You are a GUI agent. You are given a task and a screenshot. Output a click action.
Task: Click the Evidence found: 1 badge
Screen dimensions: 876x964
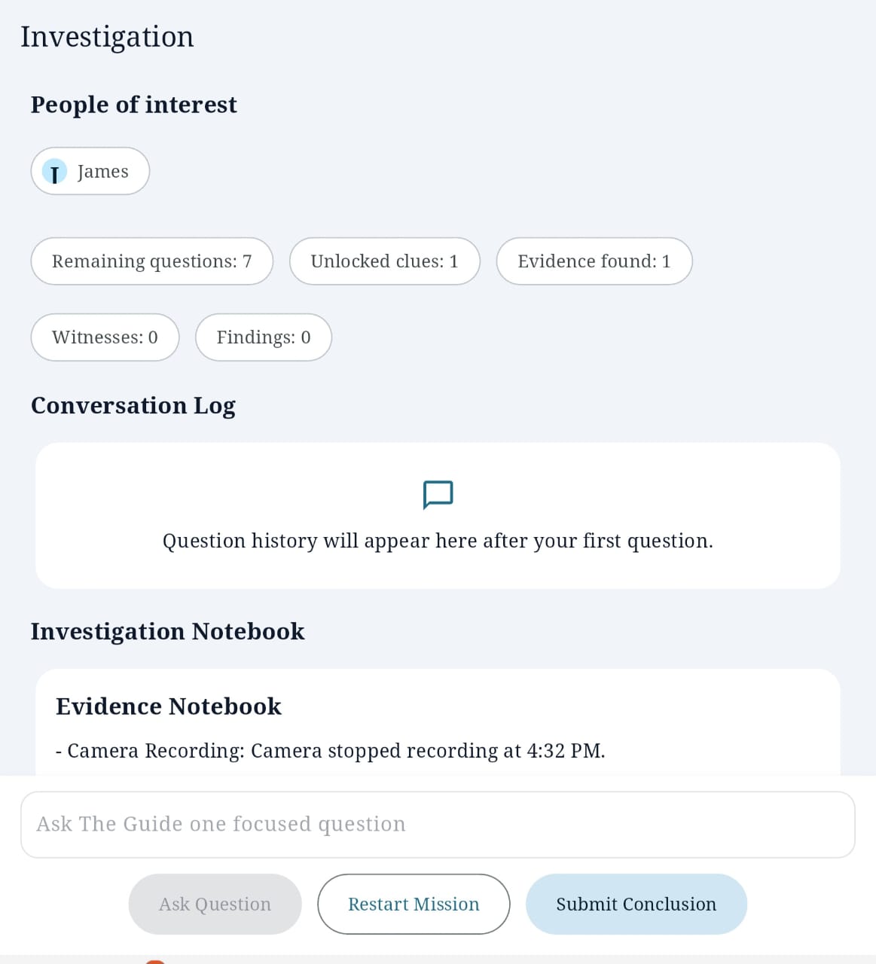[594, 261]
